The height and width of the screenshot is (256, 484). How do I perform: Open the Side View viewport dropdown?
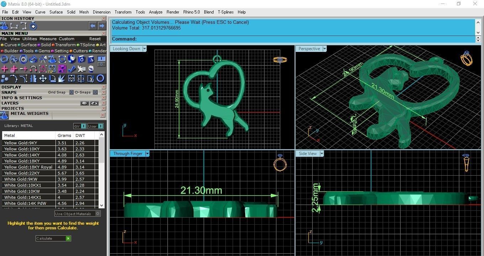coord(322,154)
